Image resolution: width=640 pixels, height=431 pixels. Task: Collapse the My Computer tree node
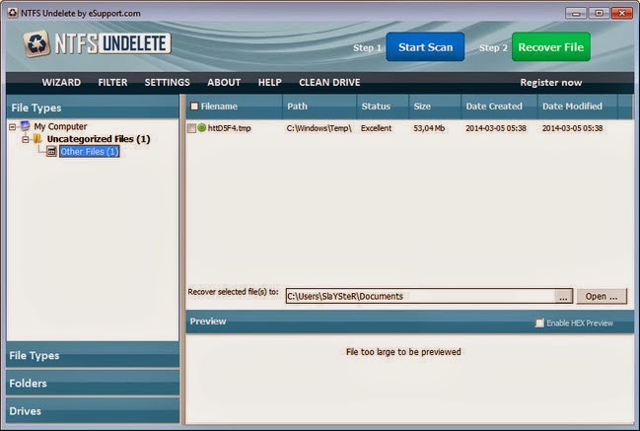(12, 127)
